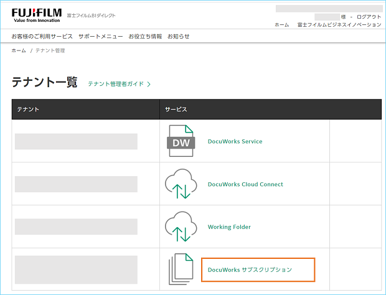Go to ホーム link in top right header
Viewport: 386px width, 295px height.
point(282,25)
